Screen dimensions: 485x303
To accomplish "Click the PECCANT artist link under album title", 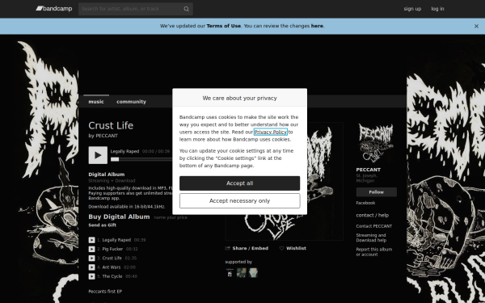I will pos(107,136).
